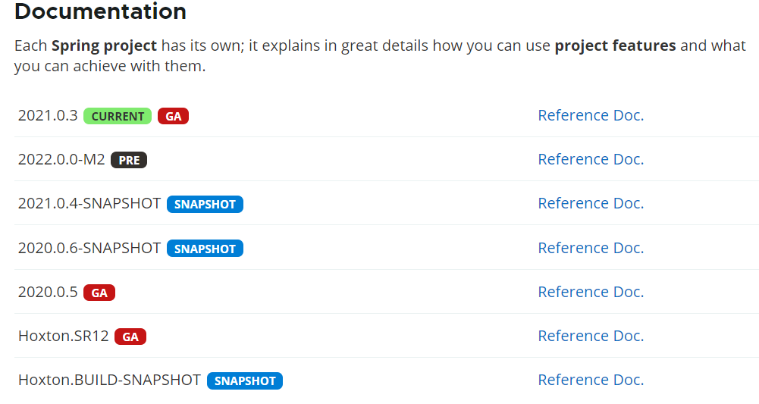
Task: Select the 2021.0.3 version text
Action: 48,116
